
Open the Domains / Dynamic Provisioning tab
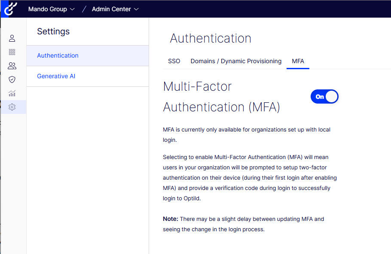point(235,61)
